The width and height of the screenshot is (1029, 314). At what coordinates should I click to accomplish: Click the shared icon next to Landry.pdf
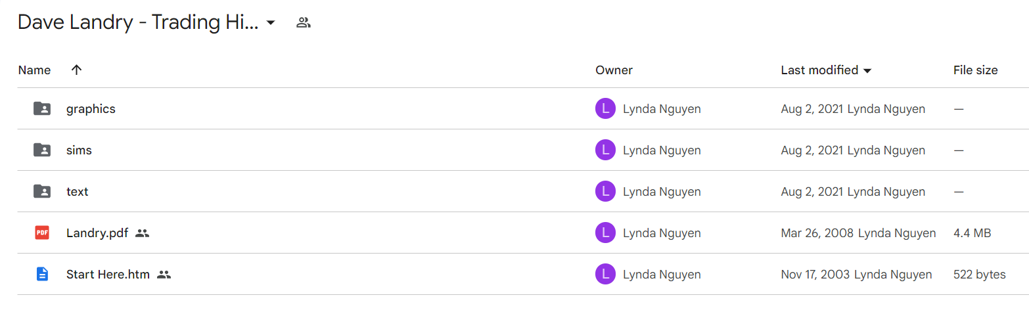point(142,233)
